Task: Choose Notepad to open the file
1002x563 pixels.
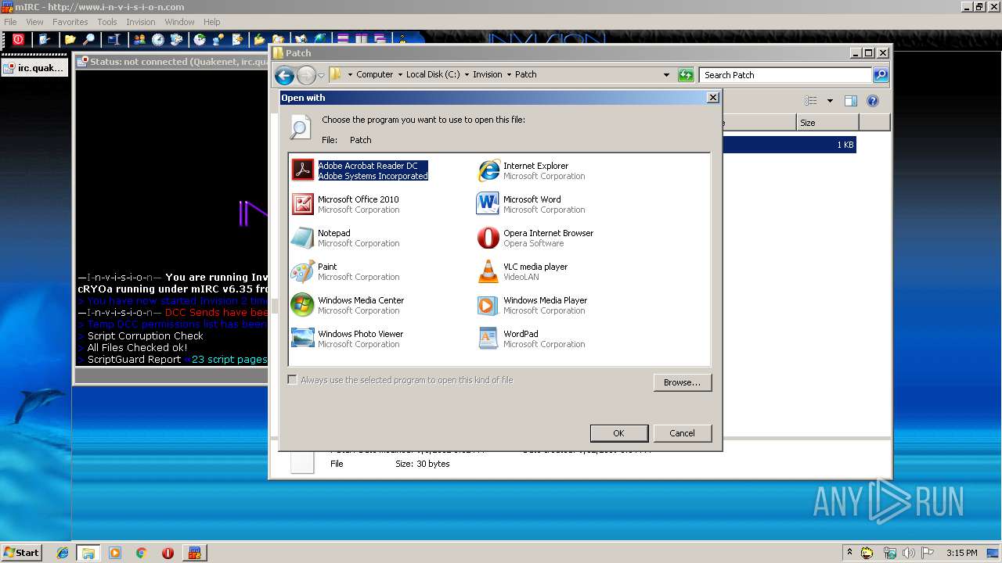Action: tap(345, 238)
